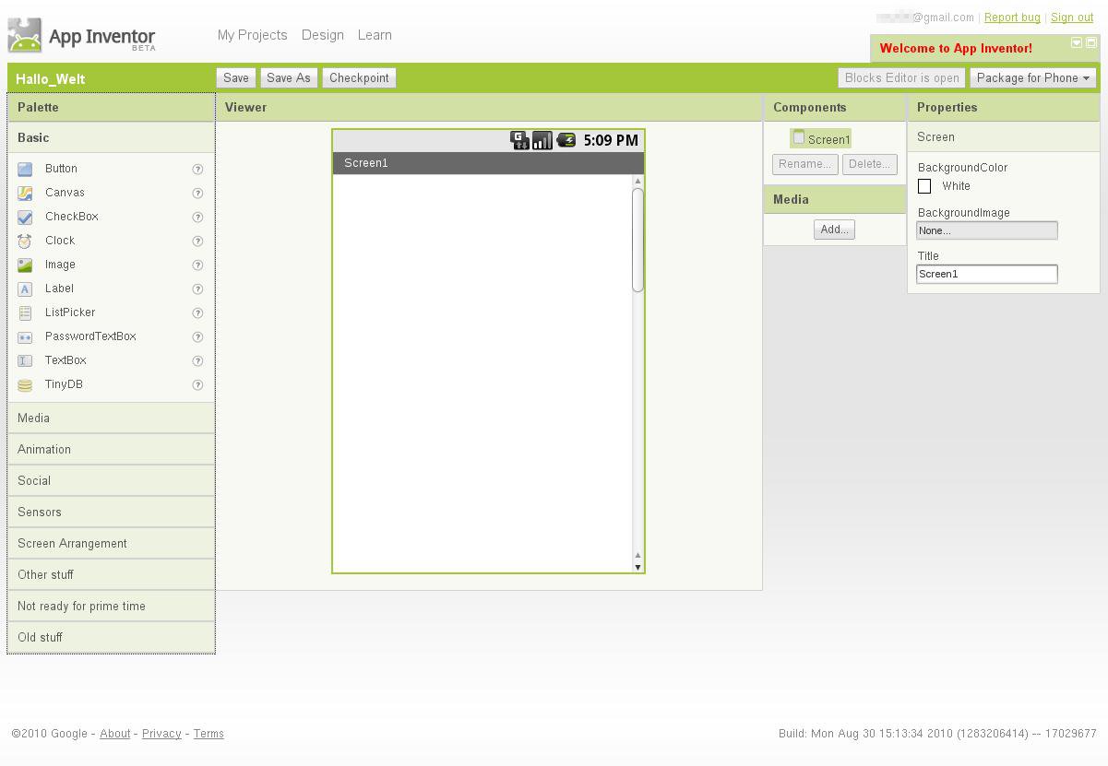Click the Title text field
1108x766 pixels.
[986, 274]
